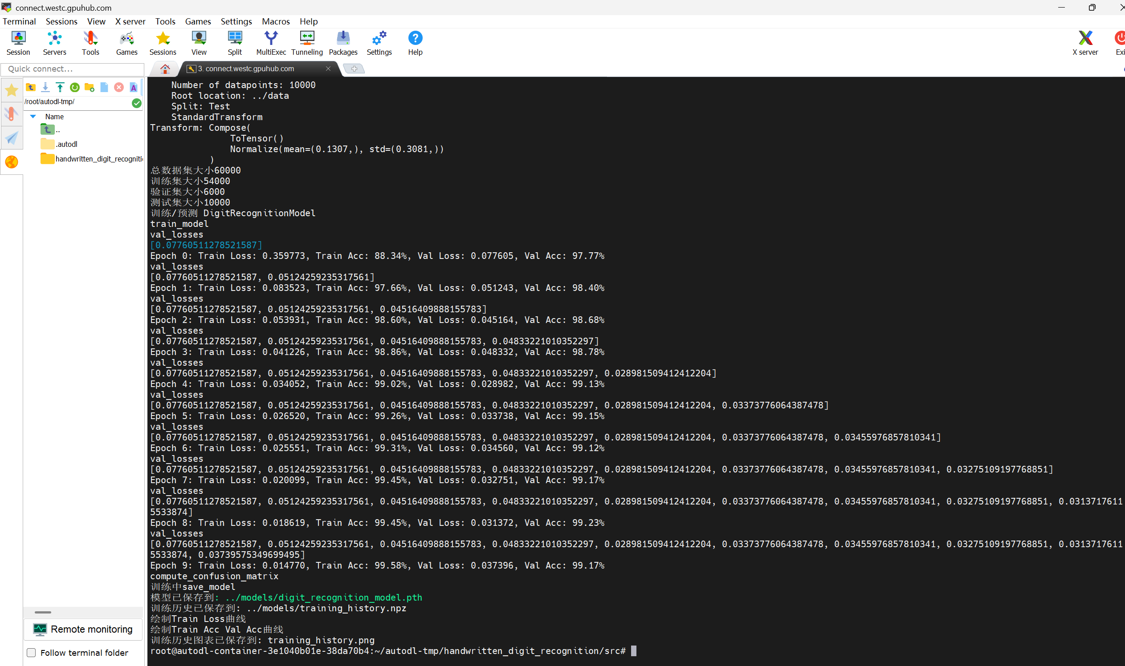Image resolution: width=1125 pixels, height=666 pixels.
Task: Open the Tools menu in the menu bar
Action: (x=165, y=21)
